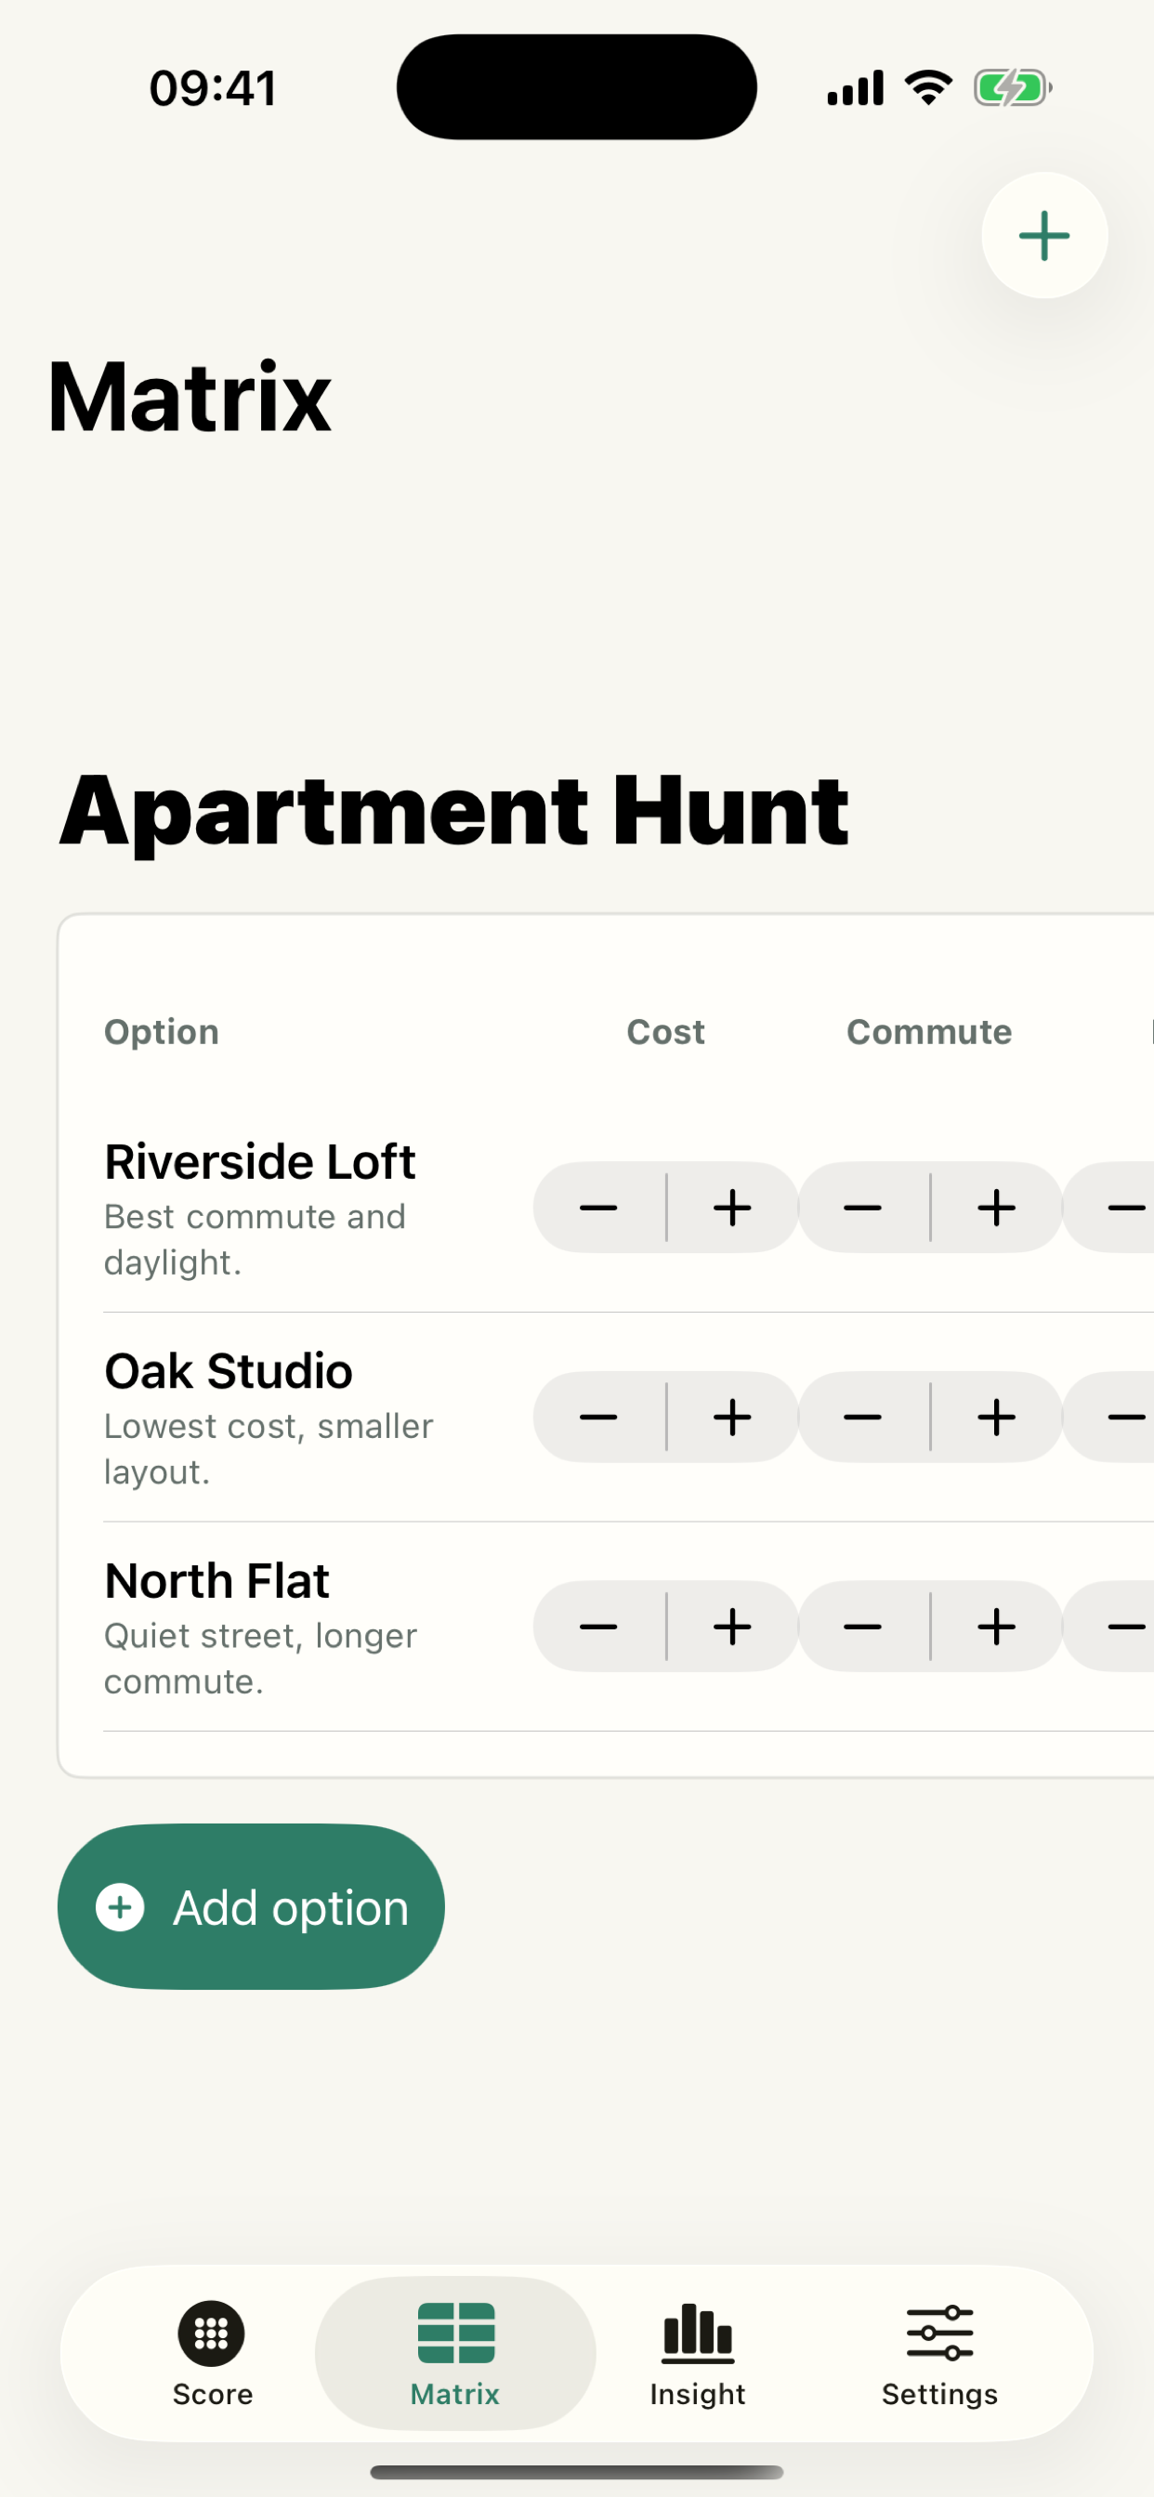The image size is (1154, 2497).
Task: Increase Commute for Oak Studio
Action: [x=997, y=1418]
